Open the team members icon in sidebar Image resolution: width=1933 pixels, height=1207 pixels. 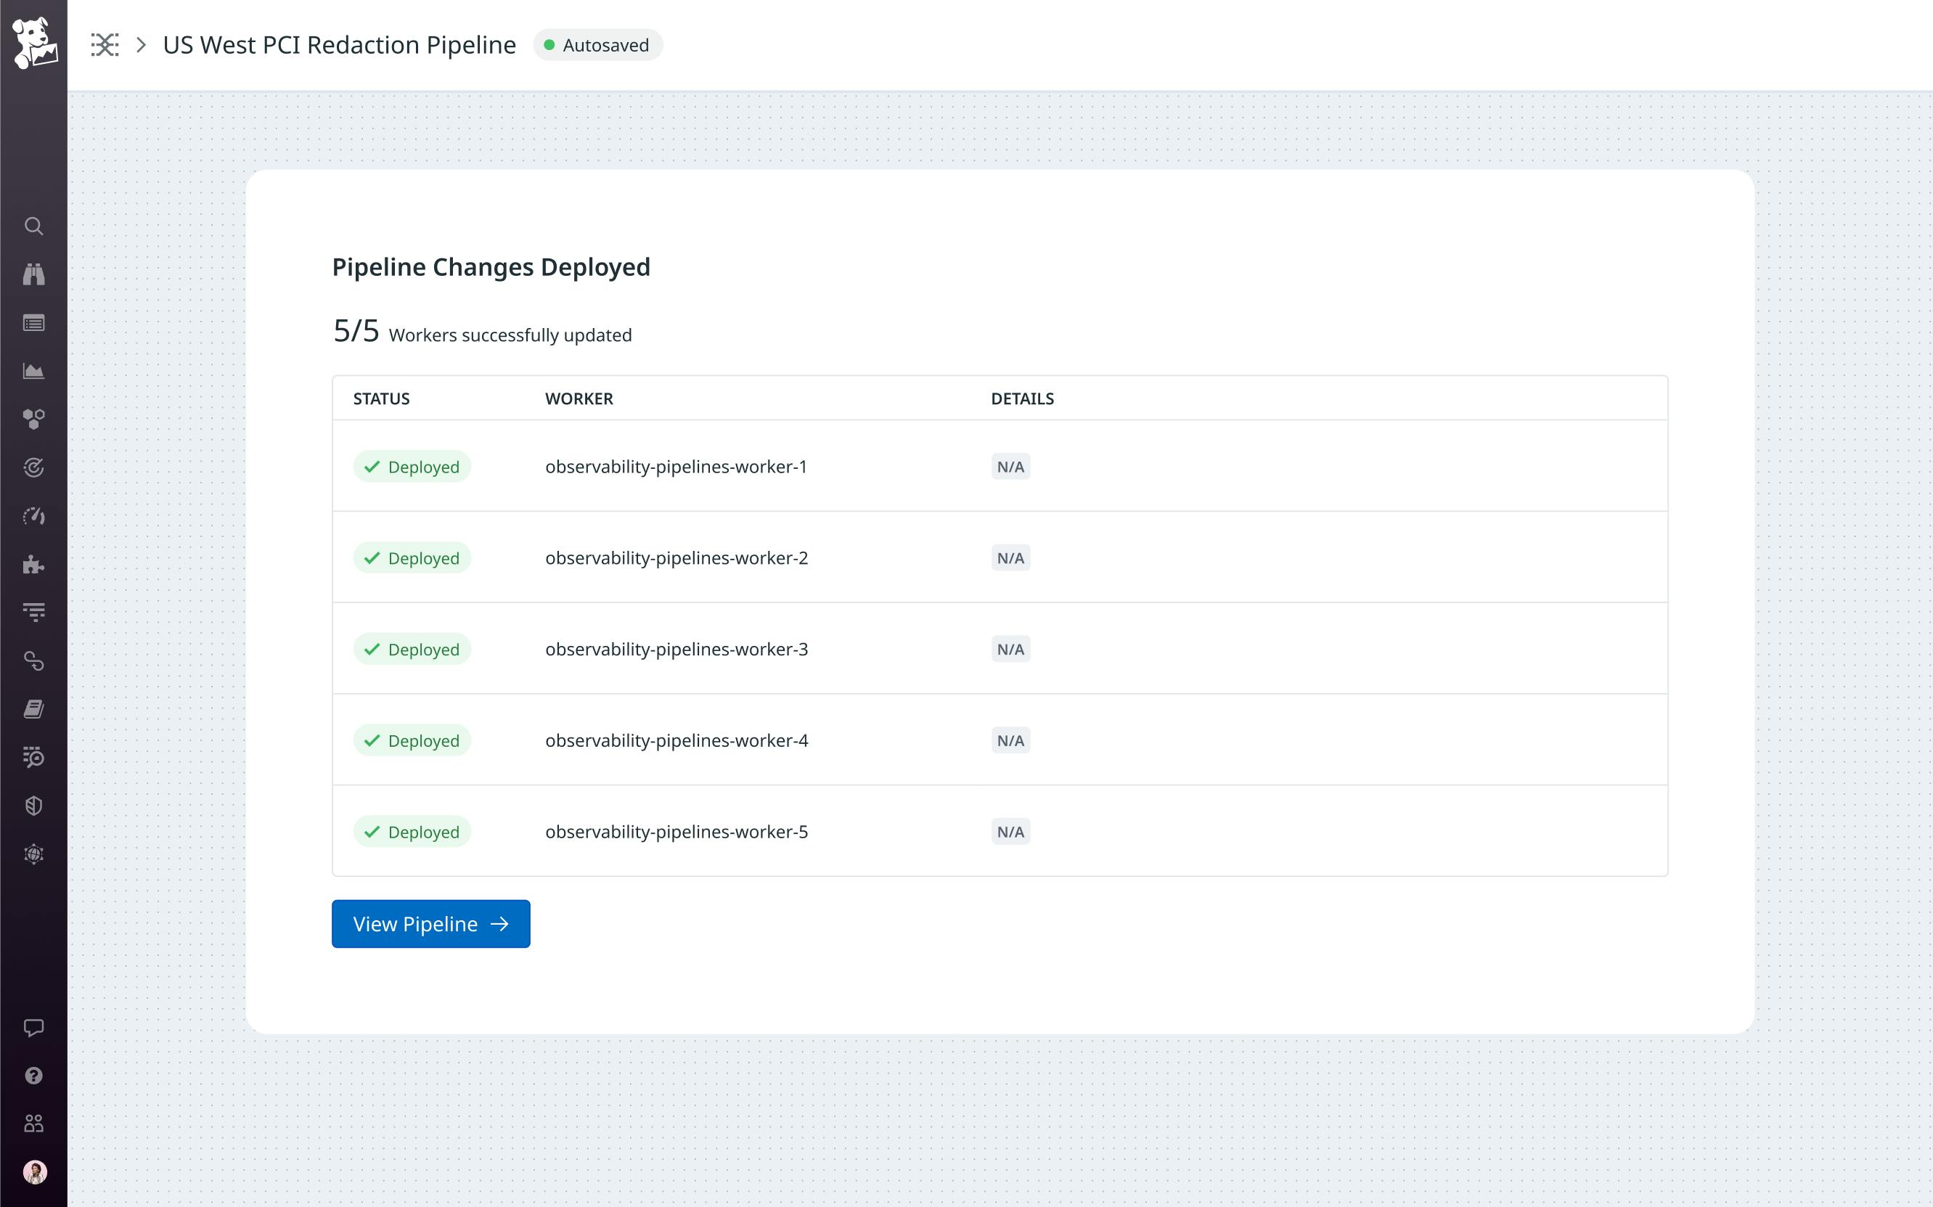pos(33,1124)
